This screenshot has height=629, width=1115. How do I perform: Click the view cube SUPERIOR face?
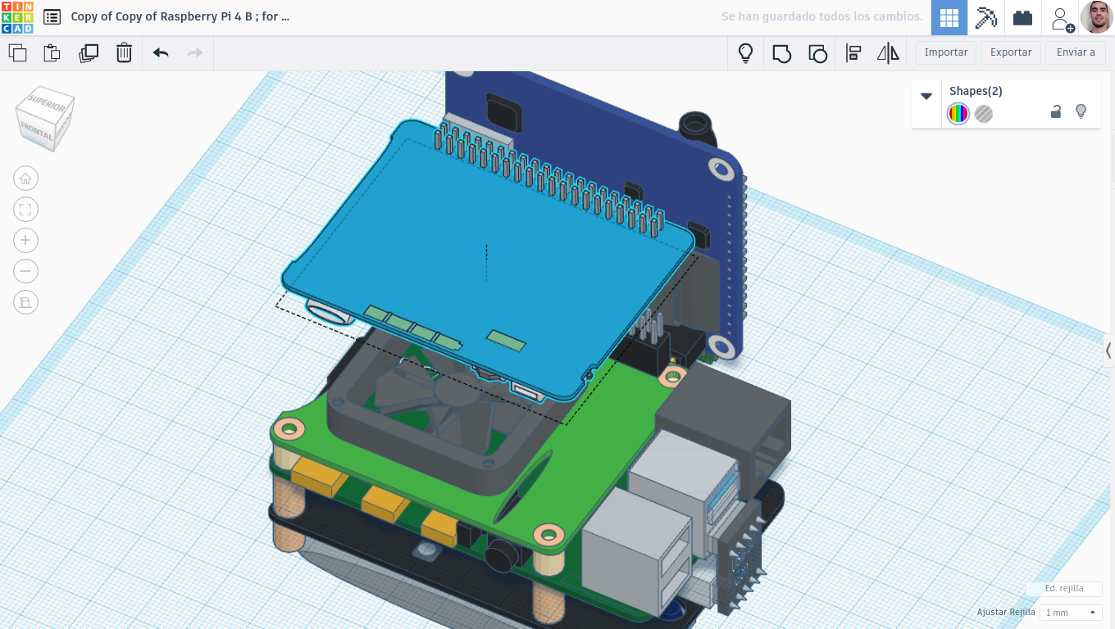point(48,101)
